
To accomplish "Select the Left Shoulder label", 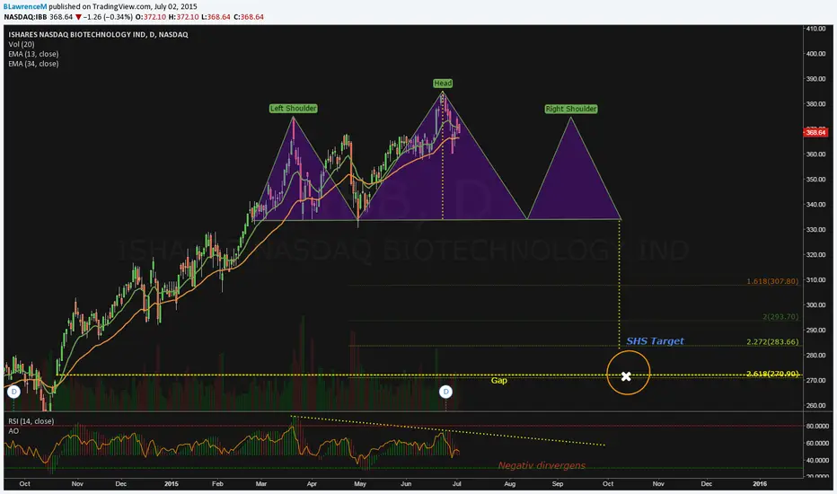I will [293, 109].
